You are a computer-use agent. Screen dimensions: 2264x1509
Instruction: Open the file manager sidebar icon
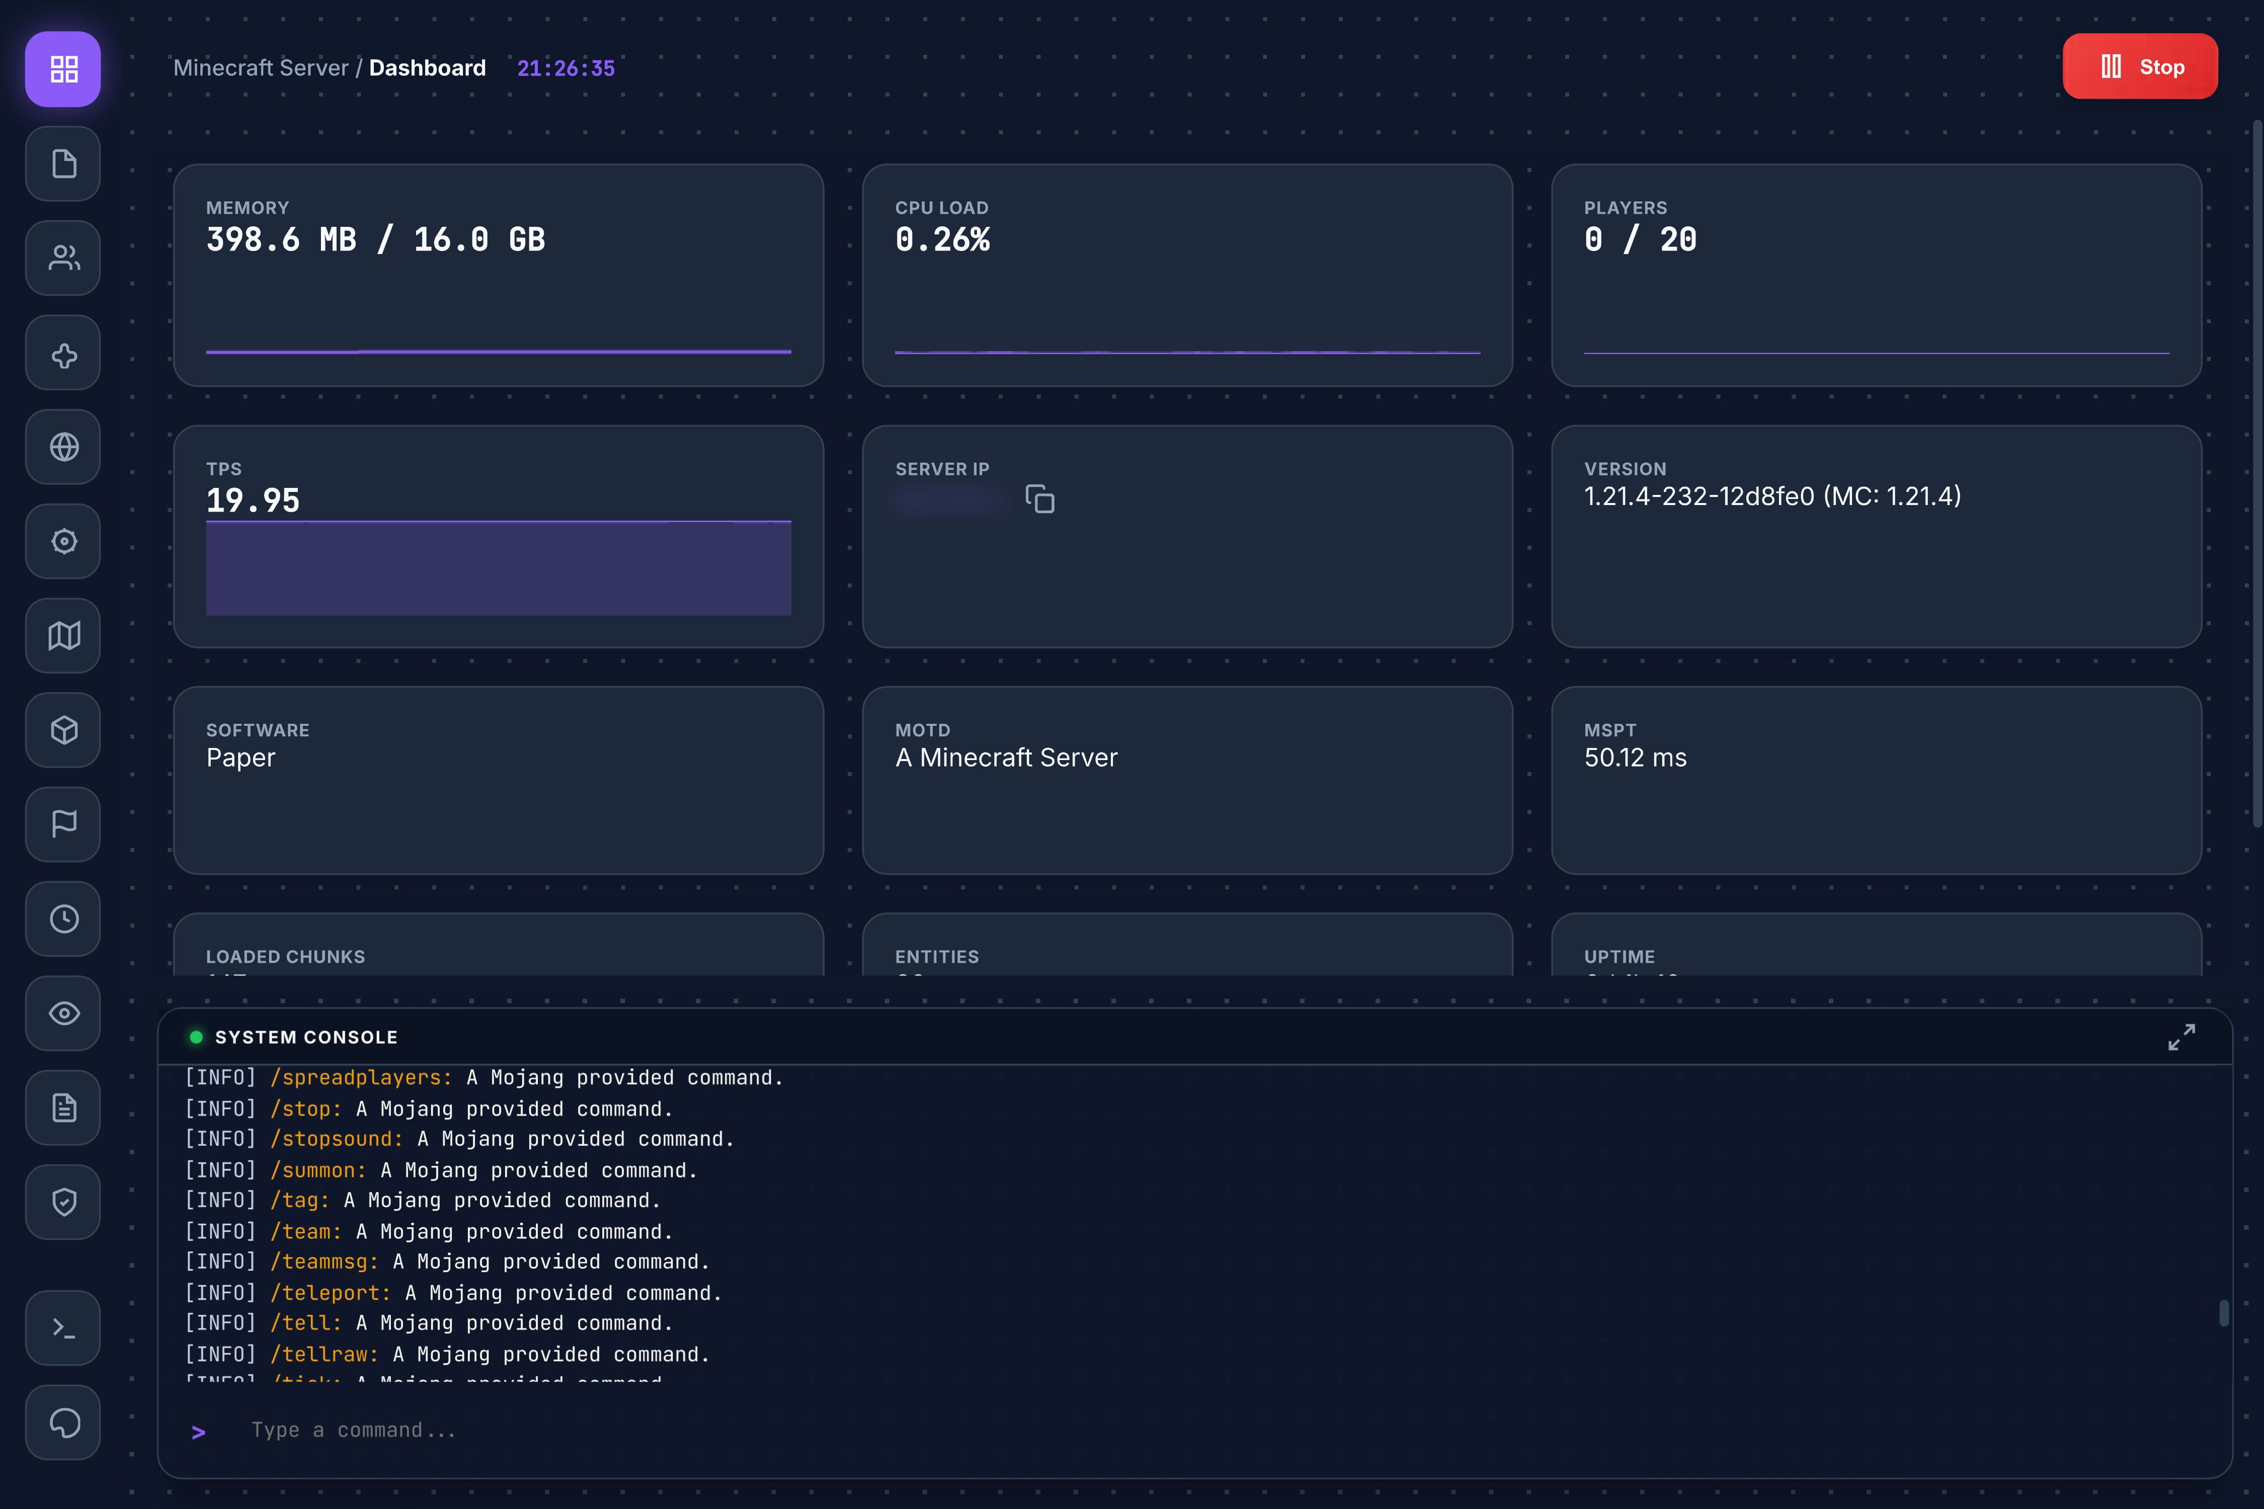(x=63, y=163)
